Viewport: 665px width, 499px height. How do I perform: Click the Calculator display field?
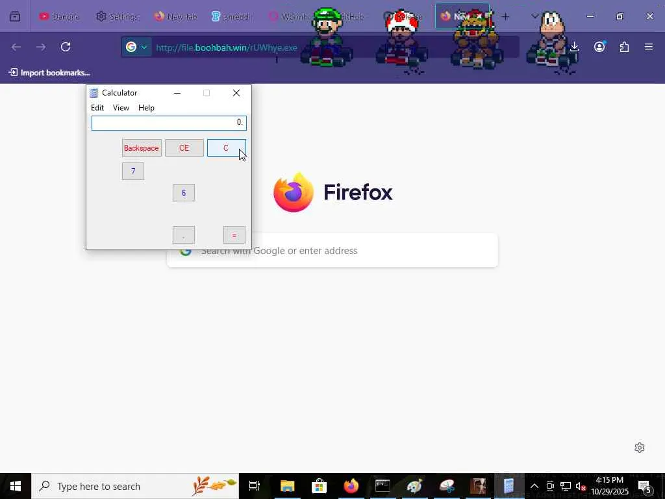[169, 123]
